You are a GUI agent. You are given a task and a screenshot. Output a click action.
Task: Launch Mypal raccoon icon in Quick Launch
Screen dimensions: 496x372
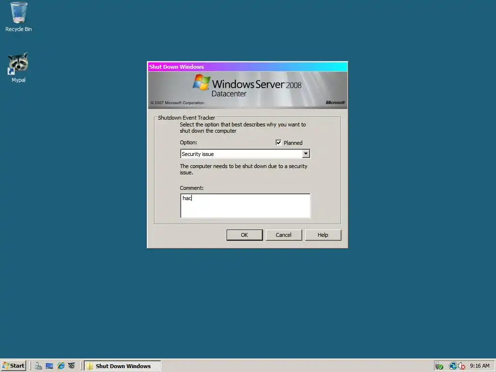[72, 366]
